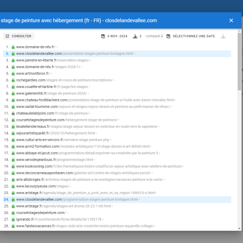Viewport: 243px width, 243px height.
Task: Open arts-allobroges.fr result link
Action: tap(89, 180)
